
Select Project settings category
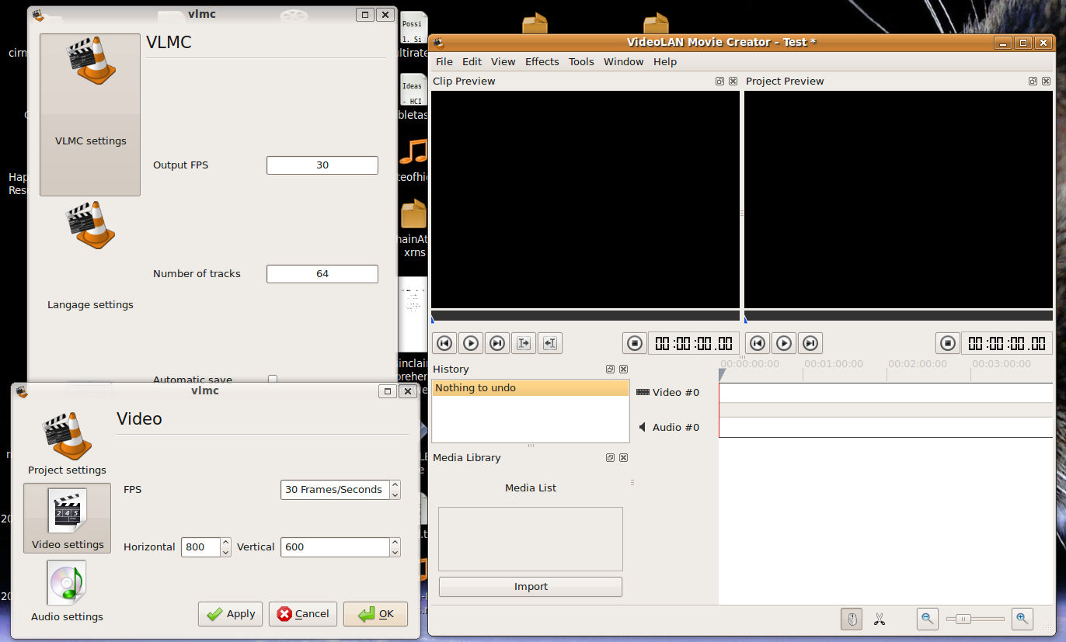pyautogui.click(x=67, y=444)
